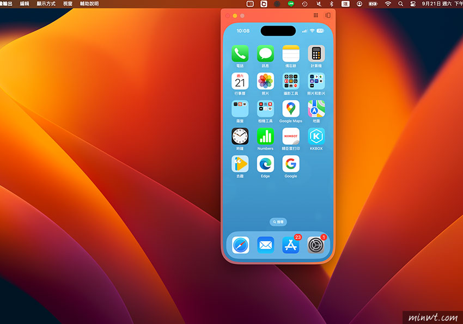The width and height of the screenshot is (463, 324).
Task: Open the 攝影工具 app folder
Action: click(x=291, y=81)
